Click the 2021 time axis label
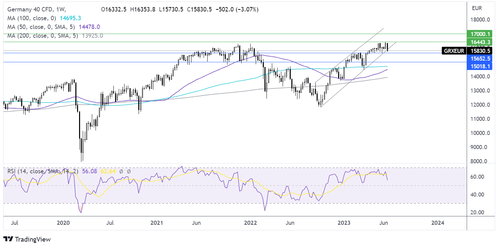Screen dimensions: 500x248 (157, 223)
